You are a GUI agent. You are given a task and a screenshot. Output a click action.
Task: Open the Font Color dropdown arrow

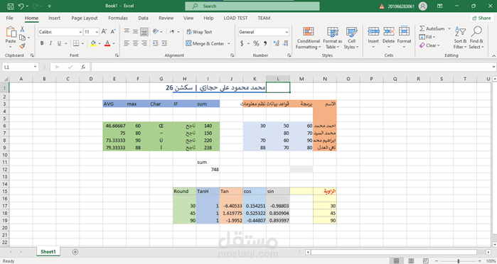(x=114, y=43)
